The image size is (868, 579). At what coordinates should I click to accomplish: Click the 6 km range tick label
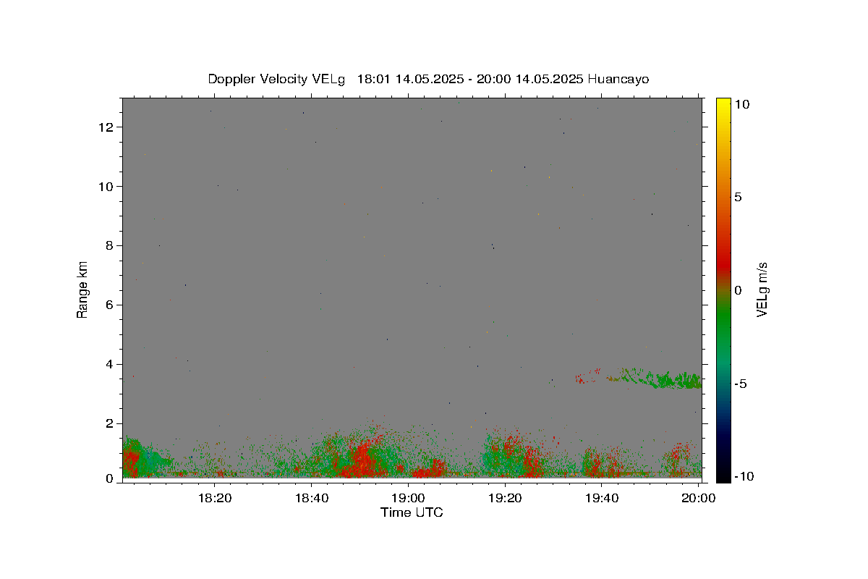[111, 305]
